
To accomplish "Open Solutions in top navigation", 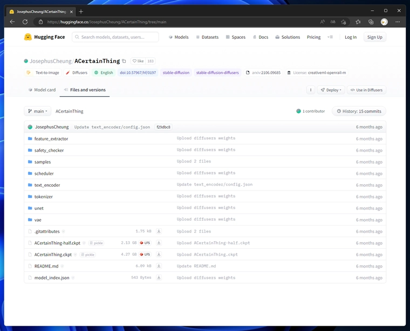I will [x=288, y=37].
